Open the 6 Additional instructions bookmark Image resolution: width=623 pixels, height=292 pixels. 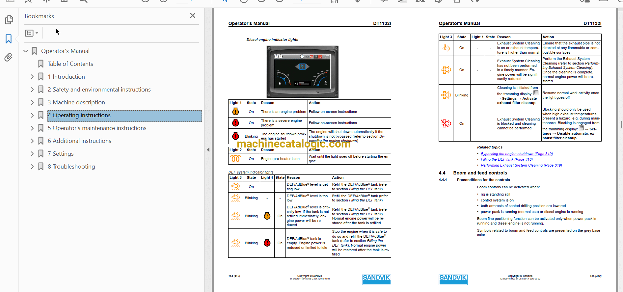coord(79,141)
